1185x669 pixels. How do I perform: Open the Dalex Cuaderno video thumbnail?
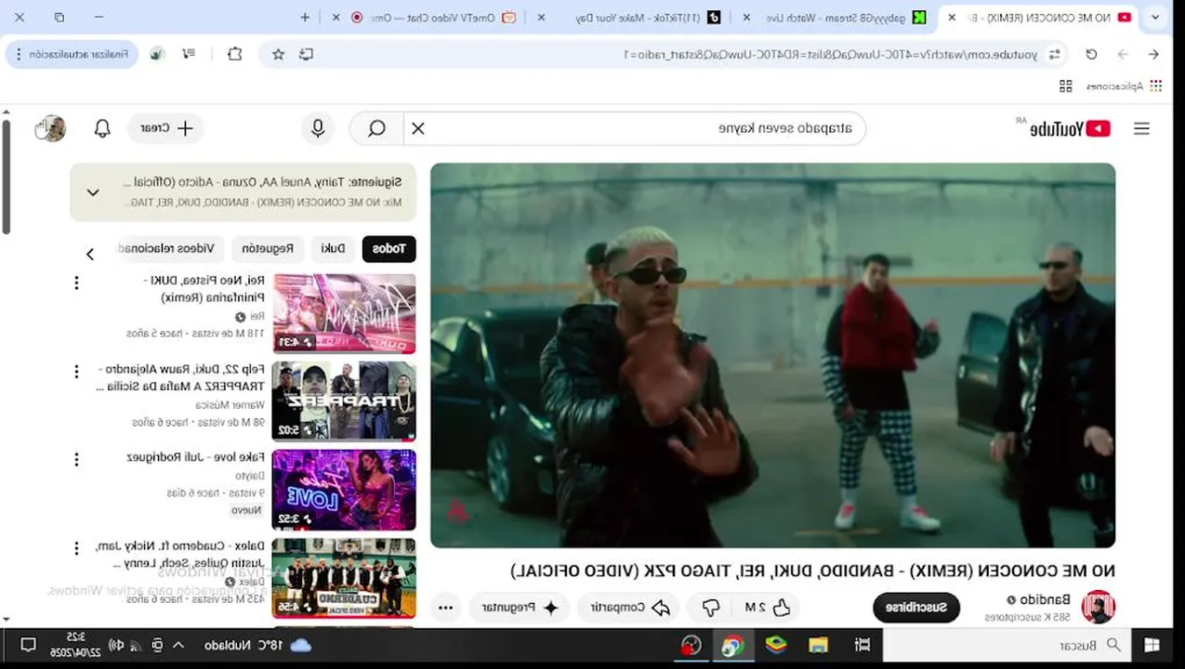click(344, 578)
